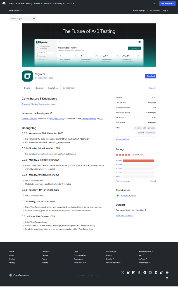Select the split testing tag

point(151,128)
